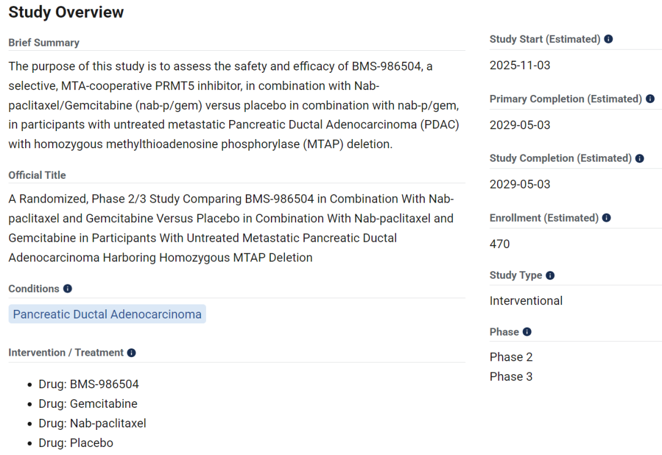Open the info icon next to Phase

click(x=527, y=332)
